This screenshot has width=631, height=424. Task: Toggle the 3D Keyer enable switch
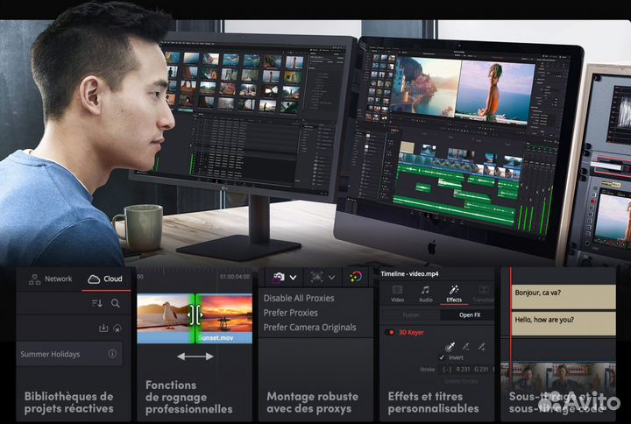tap(389, 333)
